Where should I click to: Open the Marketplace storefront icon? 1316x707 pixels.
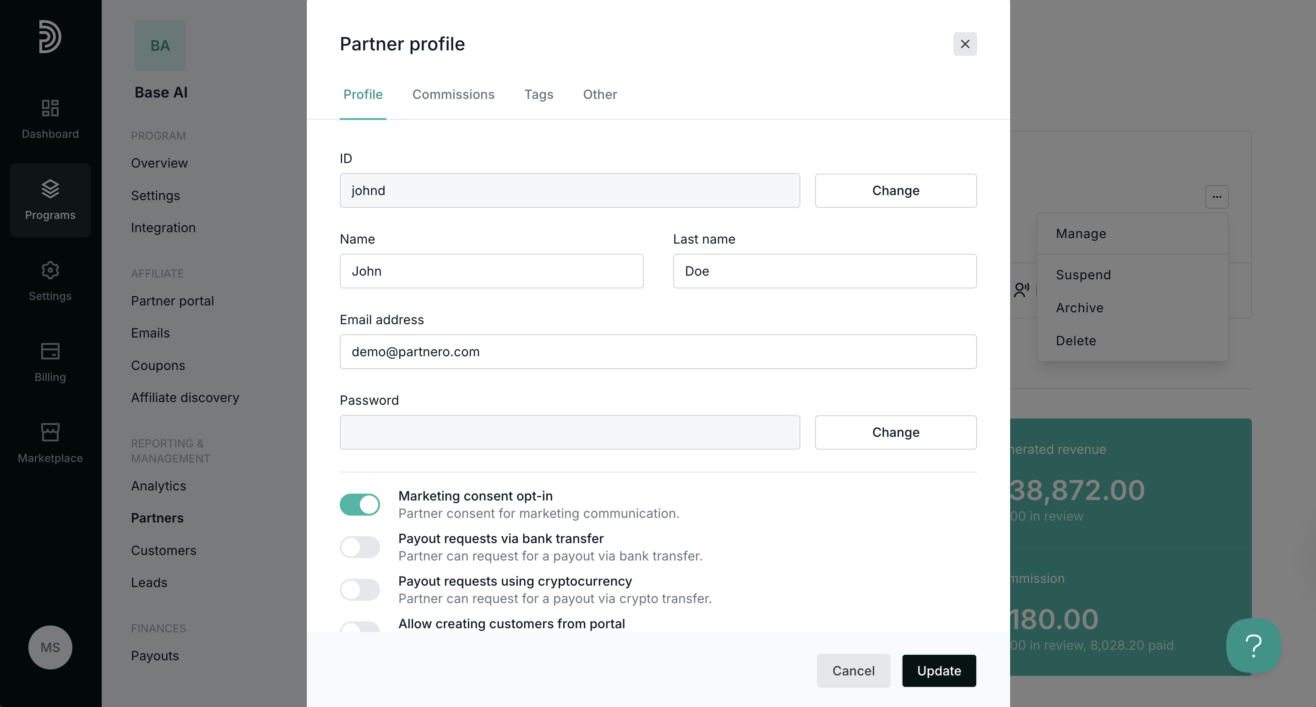coord(50,432)
